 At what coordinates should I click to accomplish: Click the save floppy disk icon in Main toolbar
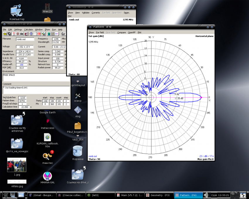[x=9, y=34]
